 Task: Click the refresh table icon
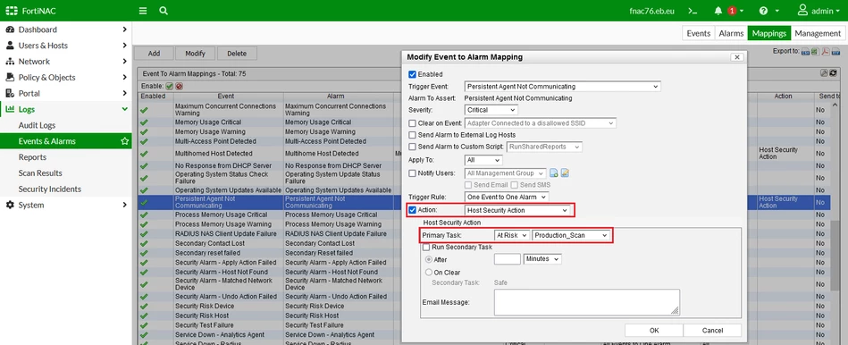click(833, 73)
